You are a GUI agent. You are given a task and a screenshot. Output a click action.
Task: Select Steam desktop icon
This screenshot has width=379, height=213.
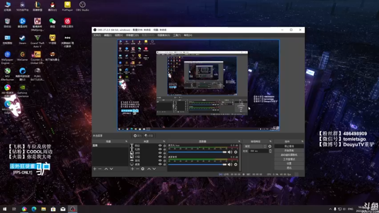pos(22,40)
